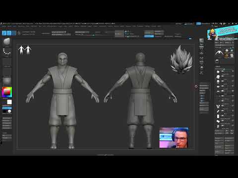This screenshot has width=238, height=178.
Task: Select the first subtool thumbnail in the list
Action: click(x=218, y=72)
